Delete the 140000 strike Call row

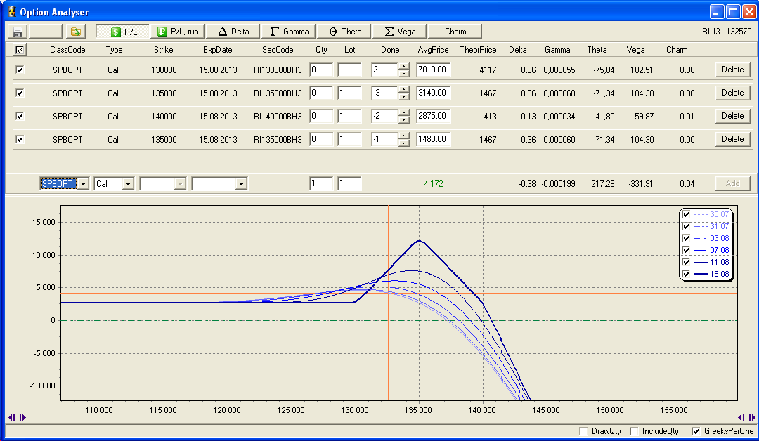tap(732, 116)
